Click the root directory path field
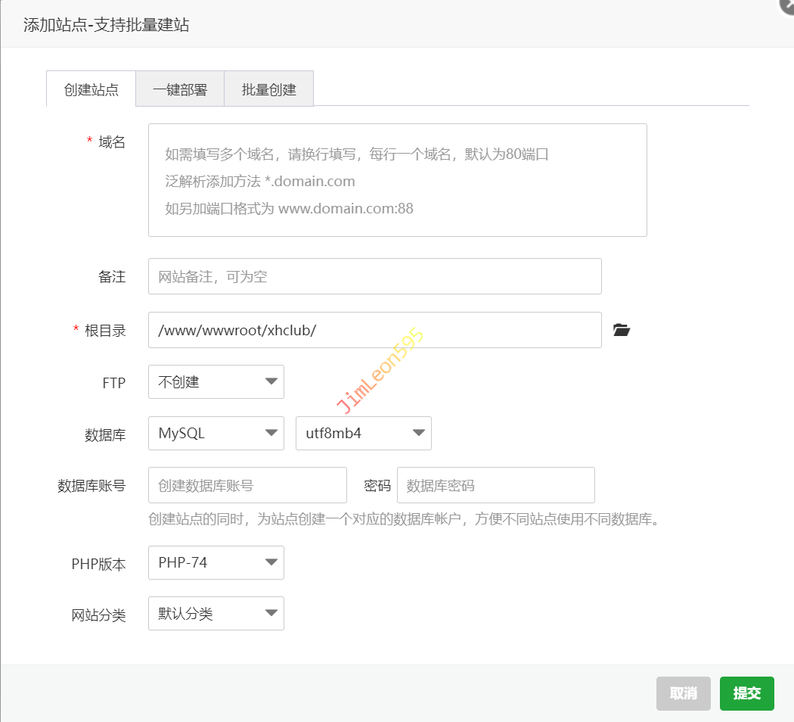 point(374,330)
